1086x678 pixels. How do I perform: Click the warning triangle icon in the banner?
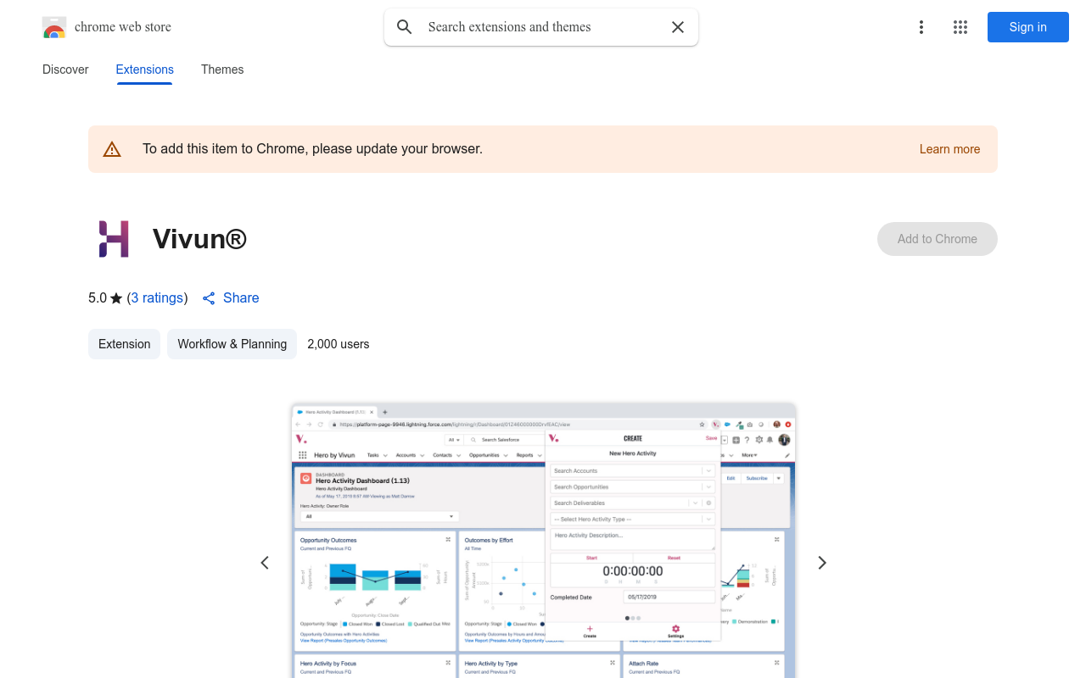tap(112, 149)
